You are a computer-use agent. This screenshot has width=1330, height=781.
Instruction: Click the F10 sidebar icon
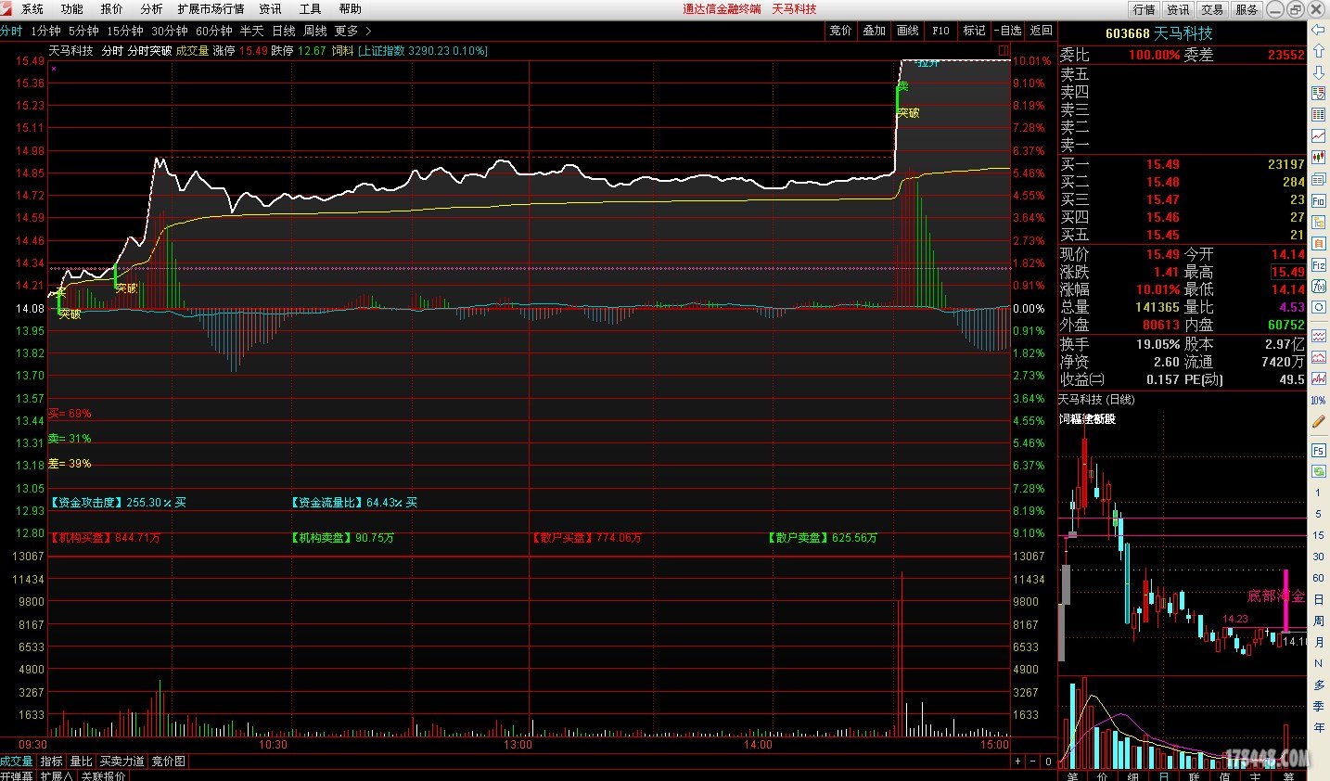pos(1318,200)
